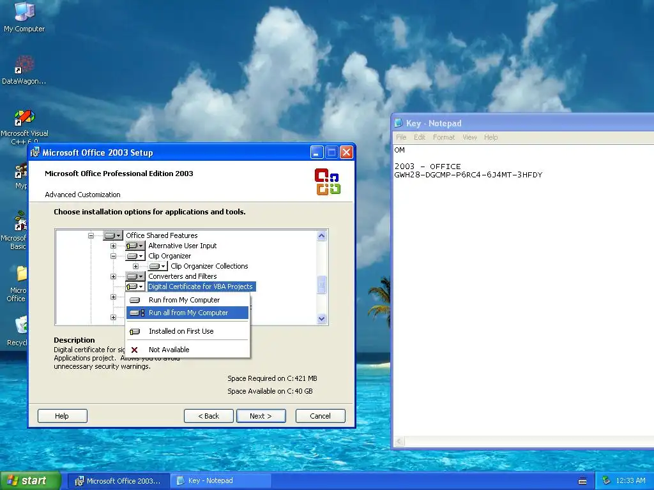Image resolution: width=654 pixels, height=490 pixels.
Task: Click the Installed on First Use icon
Action: tap(135, 331)
